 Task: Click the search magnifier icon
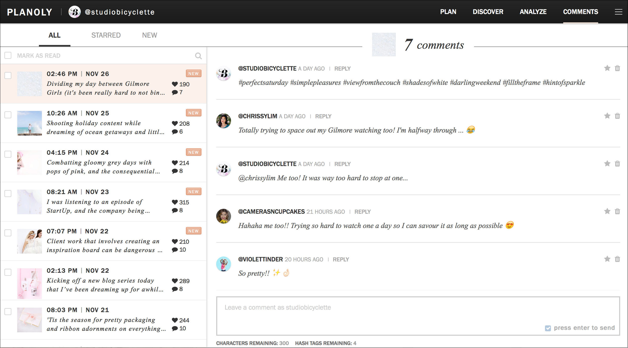198,56
